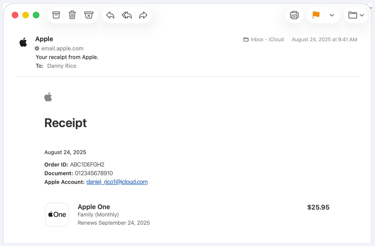Screen dimensions: 375x246
Task: Click the Receipt heading
Action: click(65, 123)
